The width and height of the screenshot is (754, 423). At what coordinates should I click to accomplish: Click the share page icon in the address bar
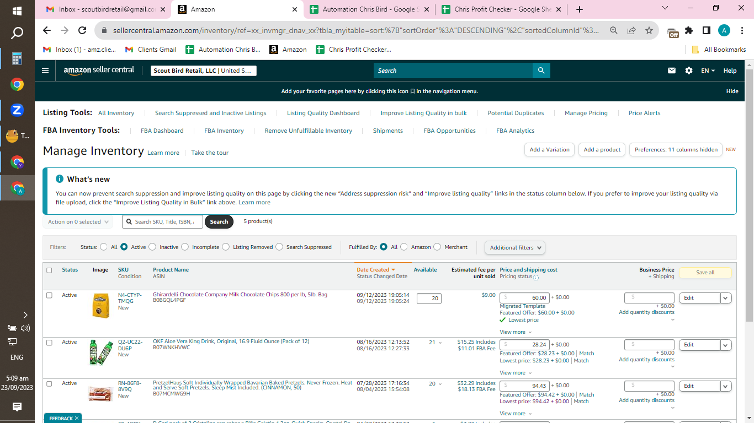pos(631,30)
